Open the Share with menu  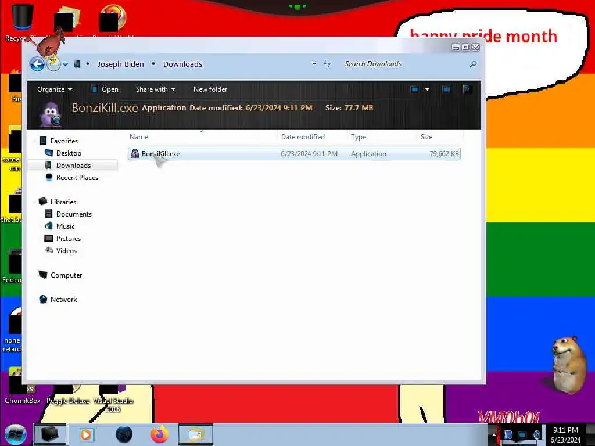tap(156, 89)
